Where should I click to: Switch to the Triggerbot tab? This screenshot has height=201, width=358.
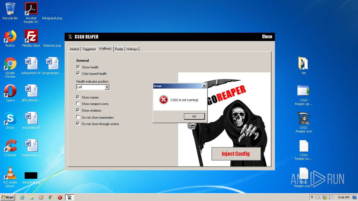point(89,49)
